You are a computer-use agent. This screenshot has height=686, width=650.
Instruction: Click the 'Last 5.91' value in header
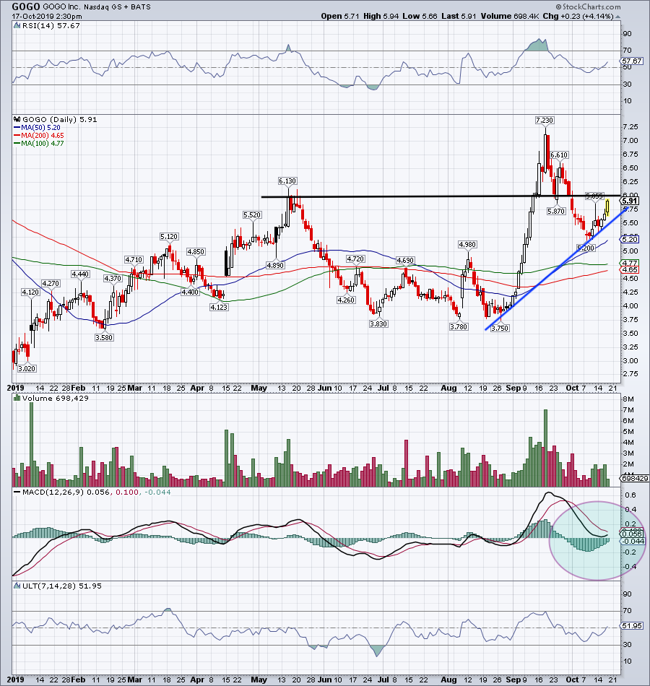point(459,16)
